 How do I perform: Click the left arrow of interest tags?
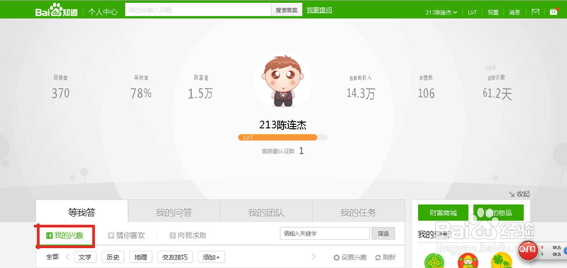coord(67,257)
